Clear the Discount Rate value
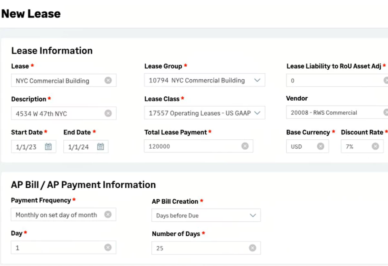The width and height of the screenshot is (388, 266). (x=375, y=146)
